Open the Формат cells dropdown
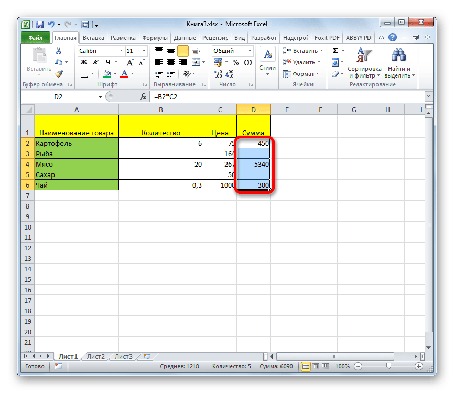The image size is (454, 393). tap(301, 74)
